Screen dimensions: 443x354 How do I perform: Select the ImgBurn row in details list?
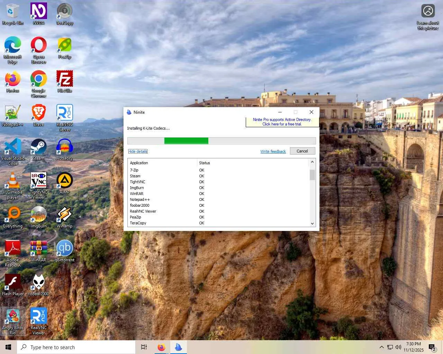218,188
